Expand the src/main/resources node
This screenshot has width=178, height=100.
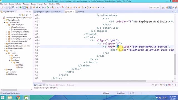pyautogui.click(x=4, y=44)
